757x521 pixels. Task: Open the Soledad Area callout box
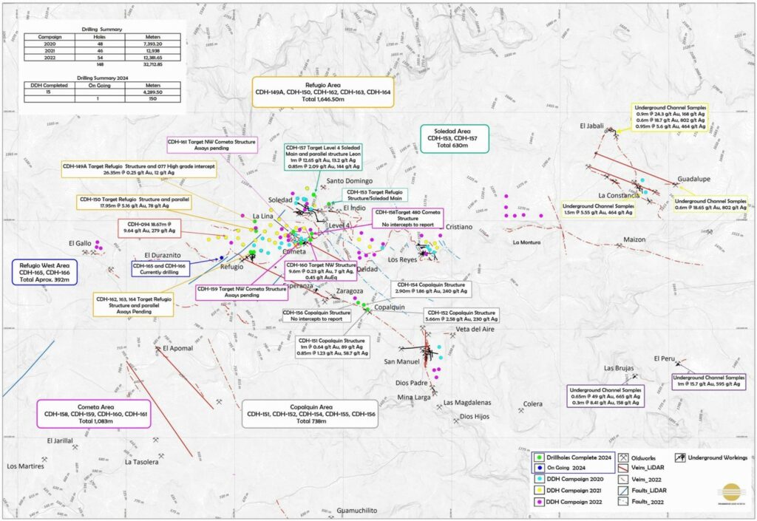click(450, 138)
